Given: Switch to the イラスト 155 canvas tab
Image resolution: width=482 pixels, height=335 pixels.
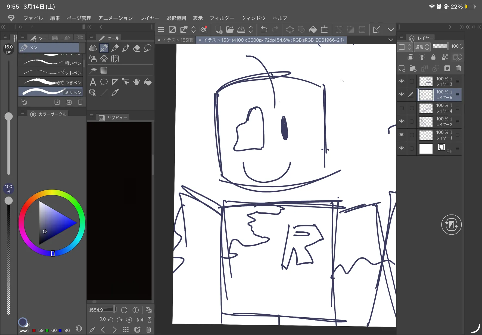Looking at the screenshot, I should click(176, 40).
